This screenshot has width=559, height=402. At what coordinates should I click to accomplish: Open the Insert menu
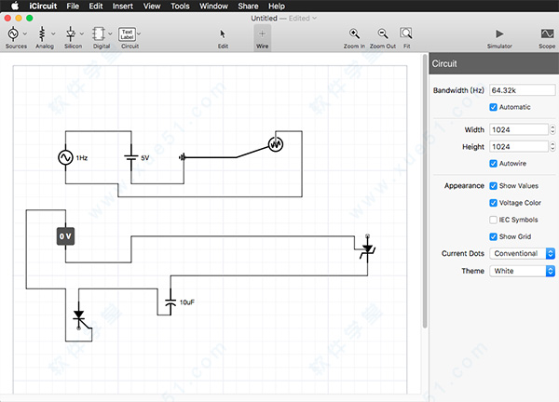coord(123,7)
